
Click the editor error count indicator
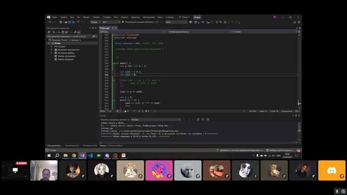(x=119, y=111)
